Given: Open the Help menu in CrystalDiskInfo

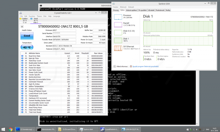Looking at the screenshot, I should (x=50, y=16).
